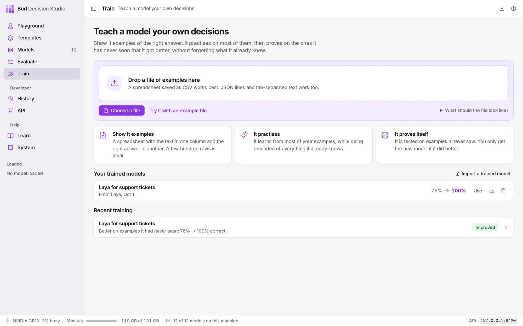The height and width of the screenshot is (326, 523).
Task: Click 12 of 12 models on this machine
Action: 206,321
